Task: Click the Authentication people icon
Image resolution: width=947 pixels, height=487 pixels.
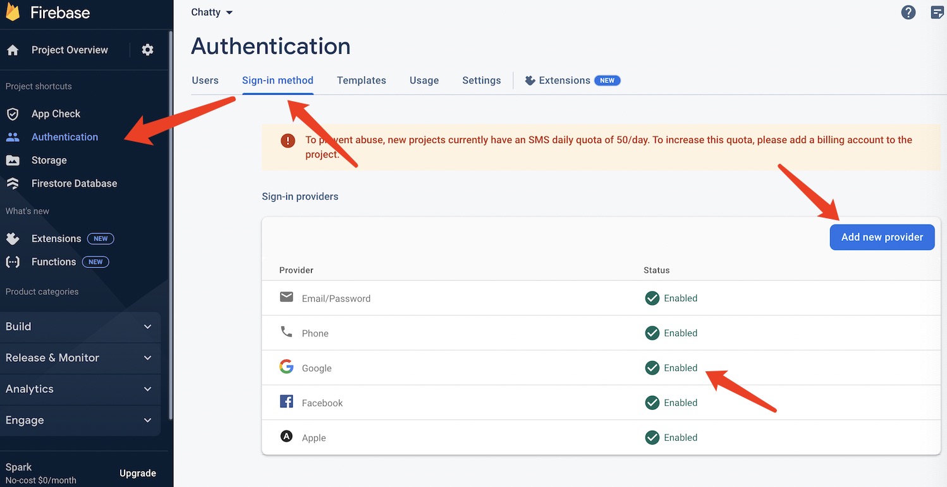Action: pos(13,137)
